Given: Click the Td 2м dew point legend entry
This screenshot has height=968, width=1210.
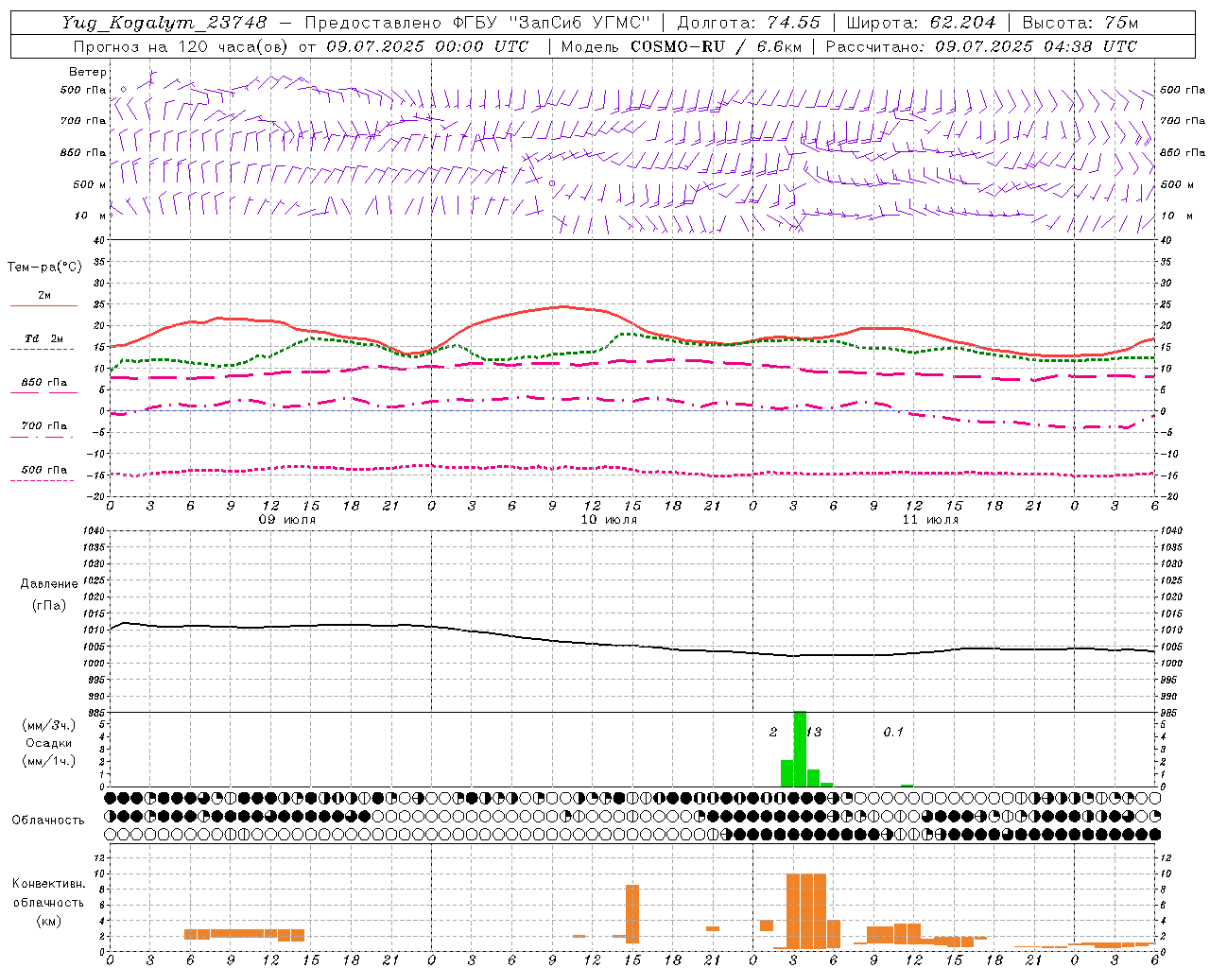Looking at the screenshot, I should click(44, 338).
